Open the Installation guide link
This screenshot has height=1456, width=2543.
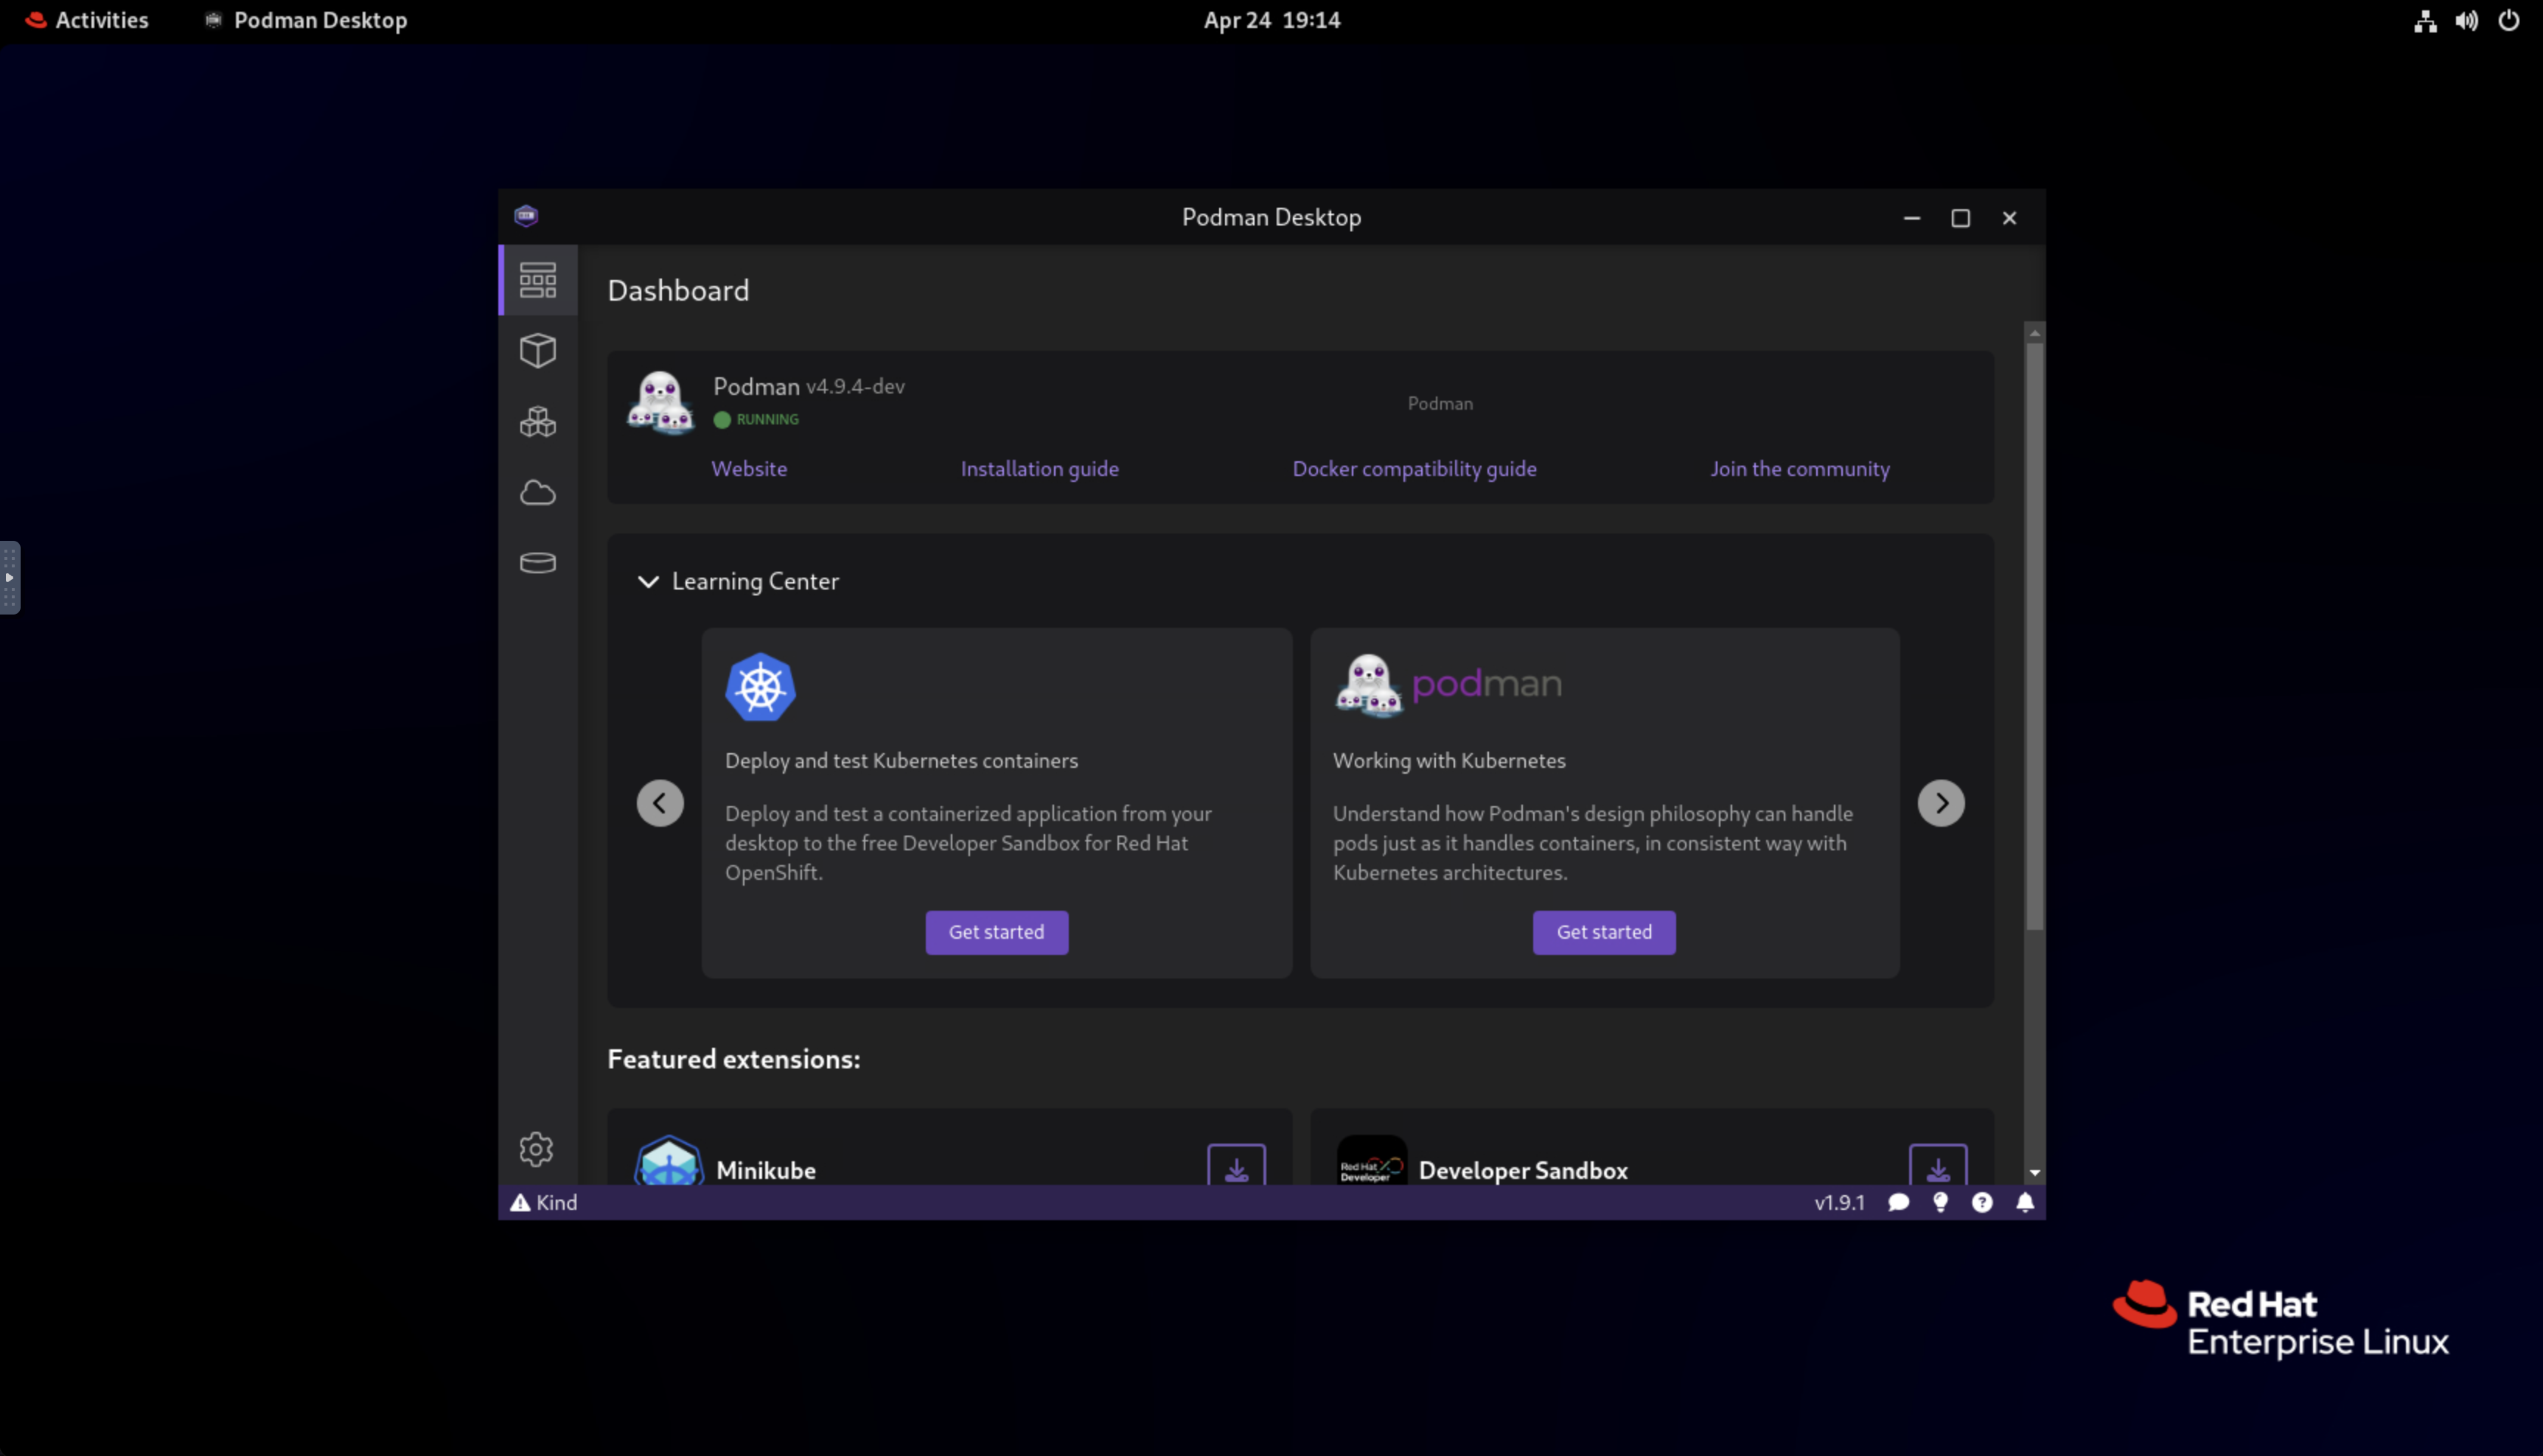[1039, 469]
